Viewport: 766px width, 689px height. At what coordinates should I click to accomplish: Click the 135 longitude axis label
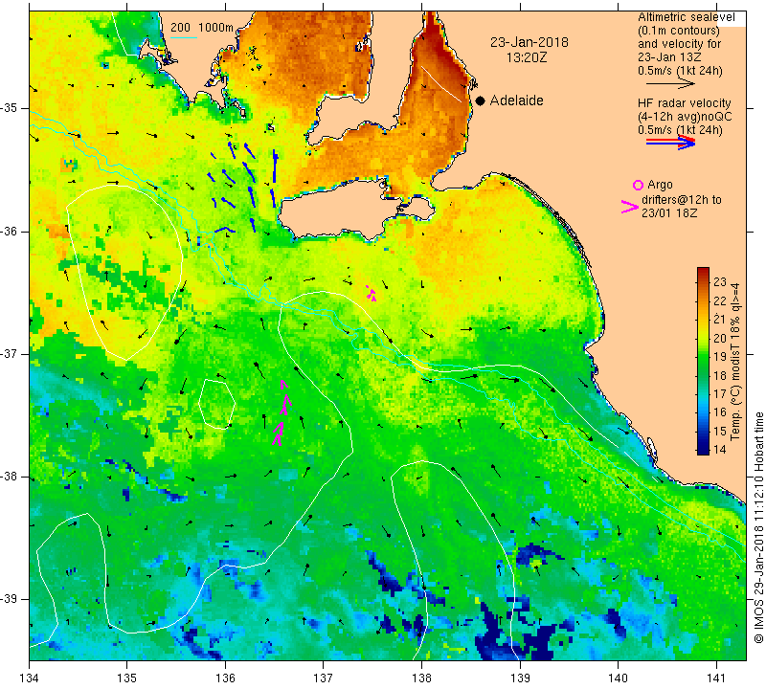coord(127,678)
